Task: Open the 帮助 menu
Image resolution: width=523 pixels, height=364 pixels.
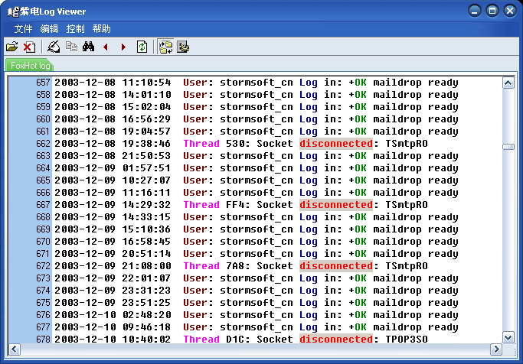Action: click(x=101, y=29)
